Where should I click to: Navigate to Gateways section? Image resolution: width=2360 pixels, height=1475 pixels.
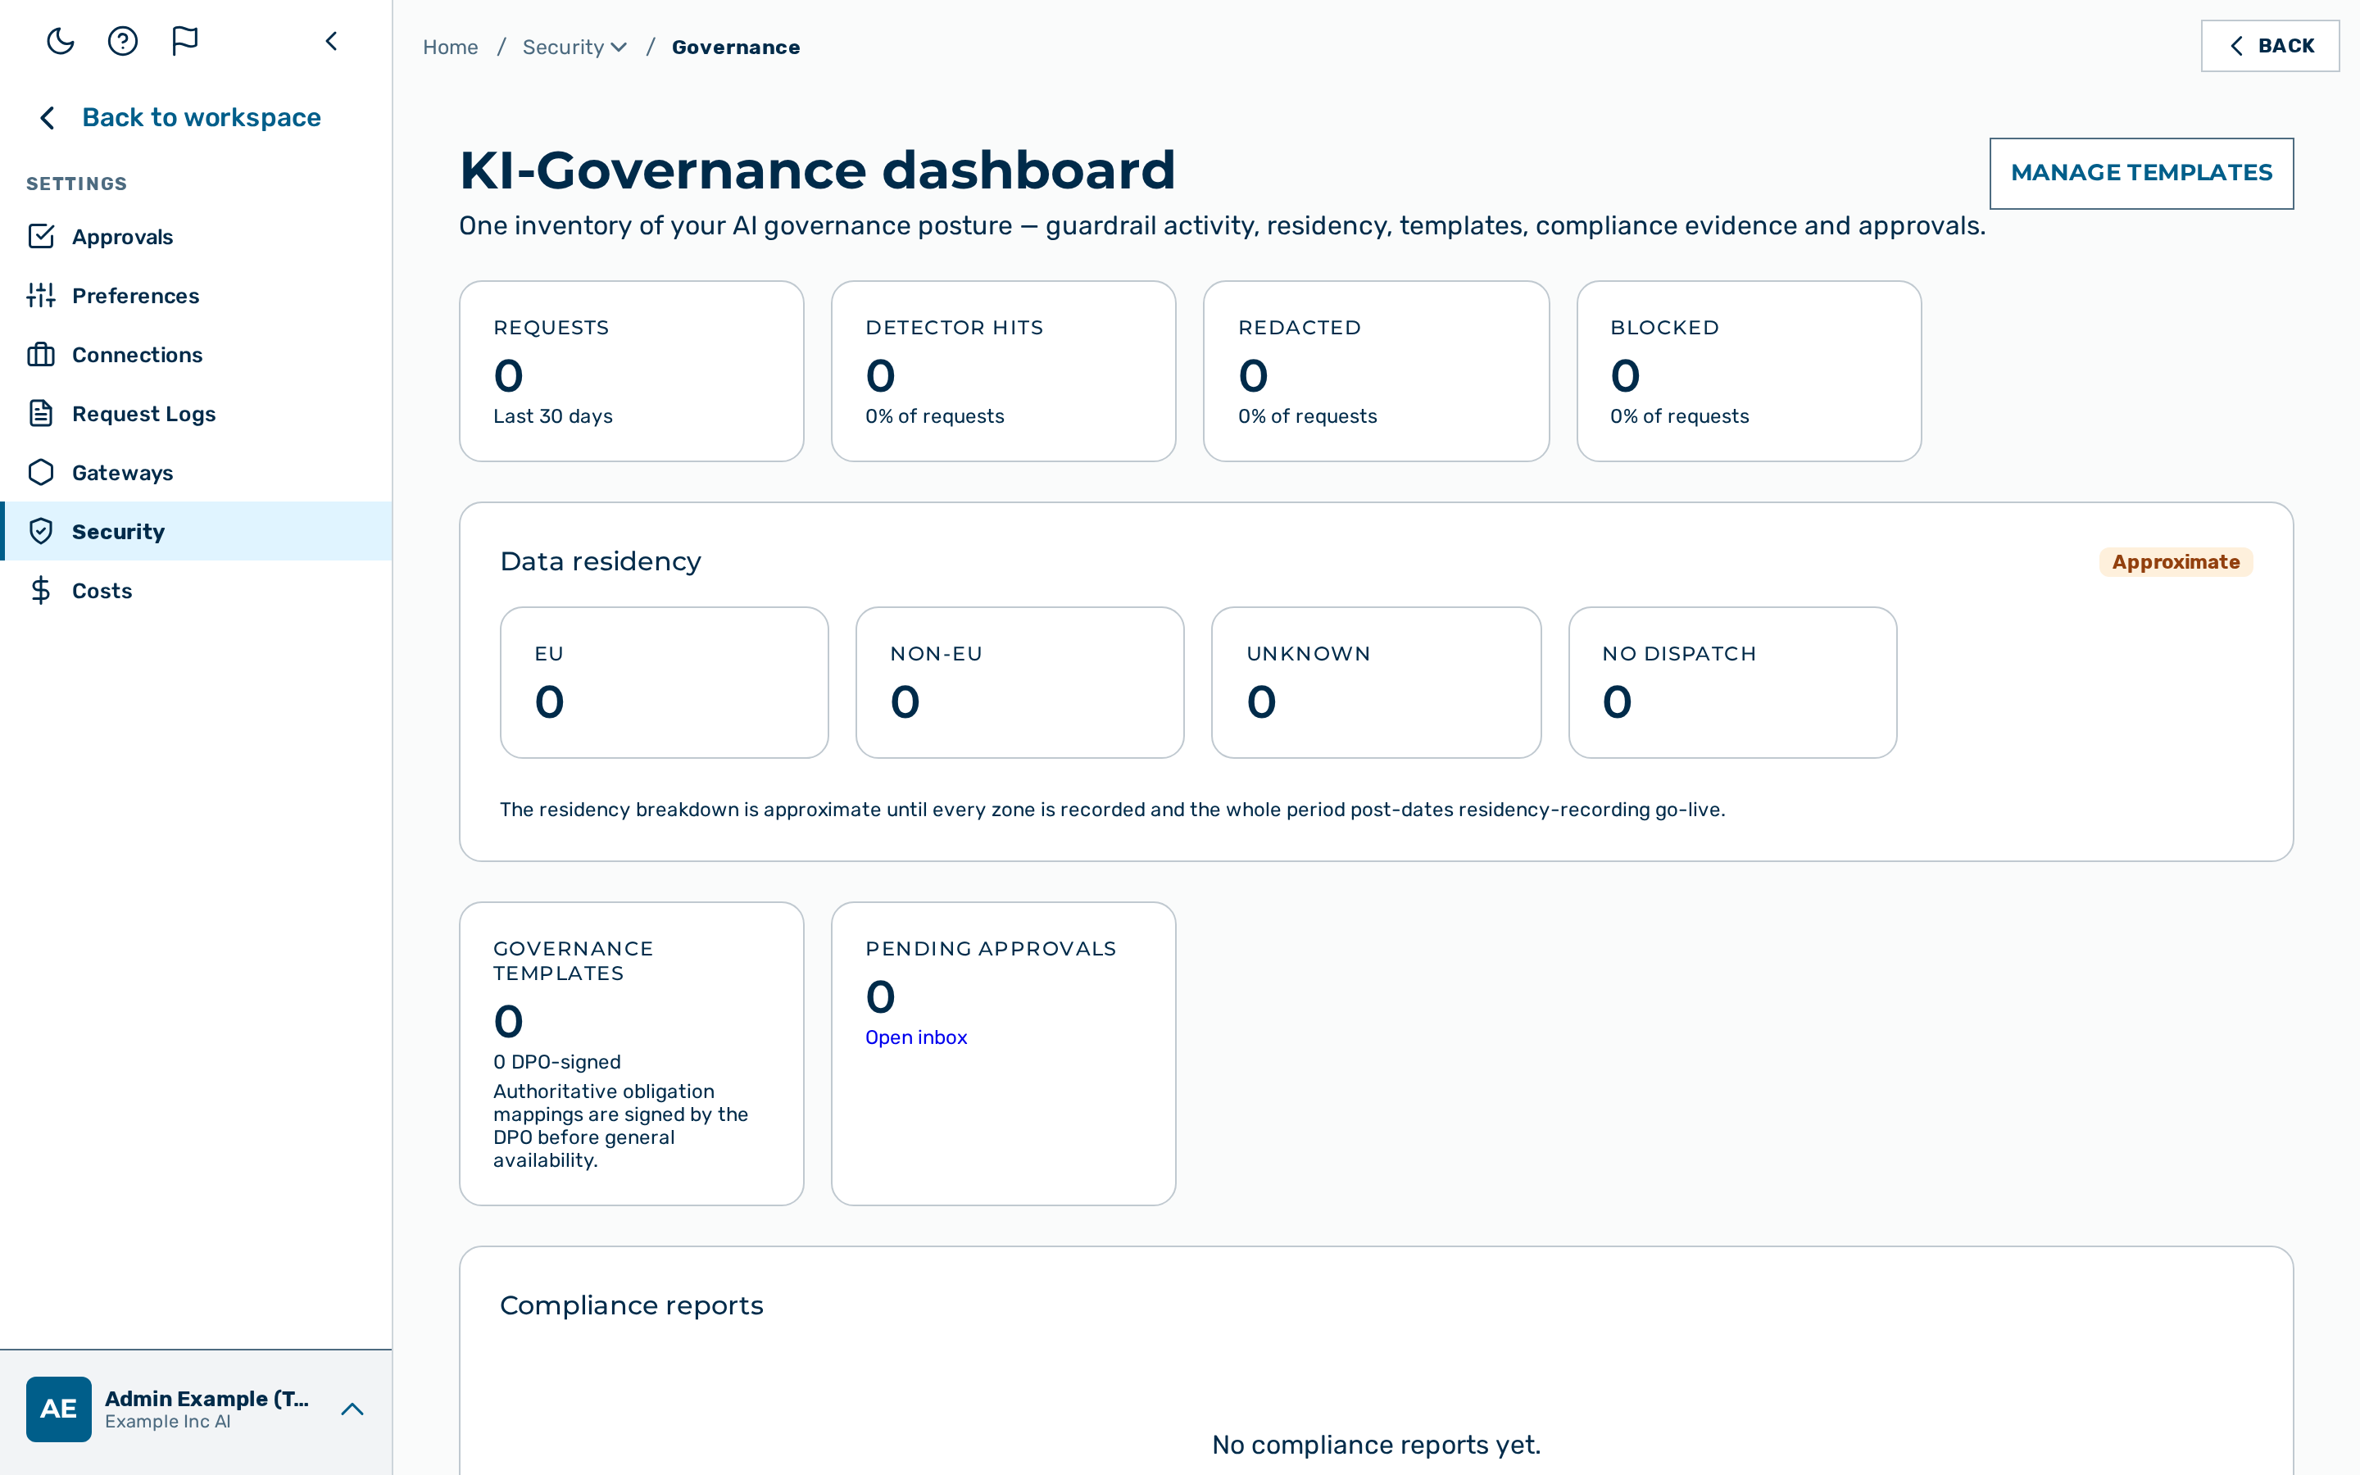[x=196, y=472]
